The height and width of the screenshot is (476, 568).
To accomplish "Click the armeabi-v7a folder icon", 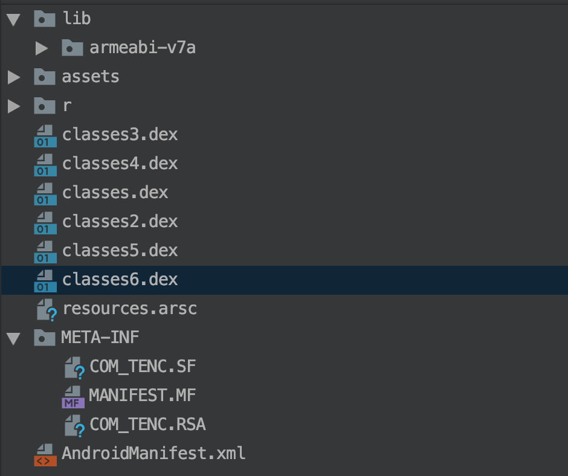I will click(x=72, y=48).
